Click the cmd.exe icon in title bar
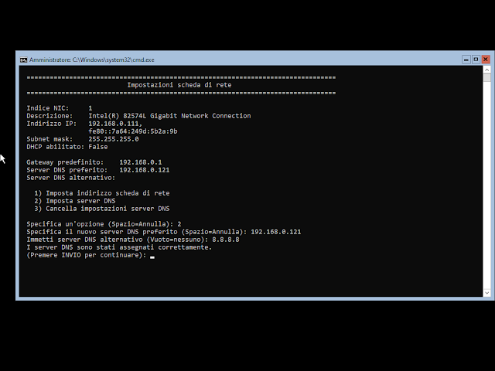This screenshot has width=495, height=371. [23, 60]
